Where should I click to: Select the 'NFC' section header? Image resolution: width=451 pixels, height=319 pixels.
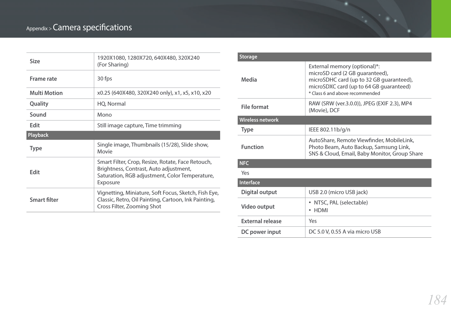click(x=335, y=164)
